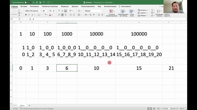Image resolution: width=197 pixels, height=110 pixels.
Task: Click the Decrease Decimal icon
Action: pos(102,15)
